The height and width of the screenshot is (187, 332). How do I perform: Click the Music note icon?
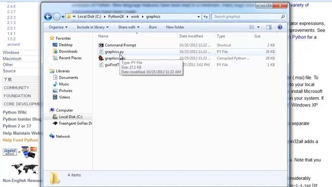point(55,84)
